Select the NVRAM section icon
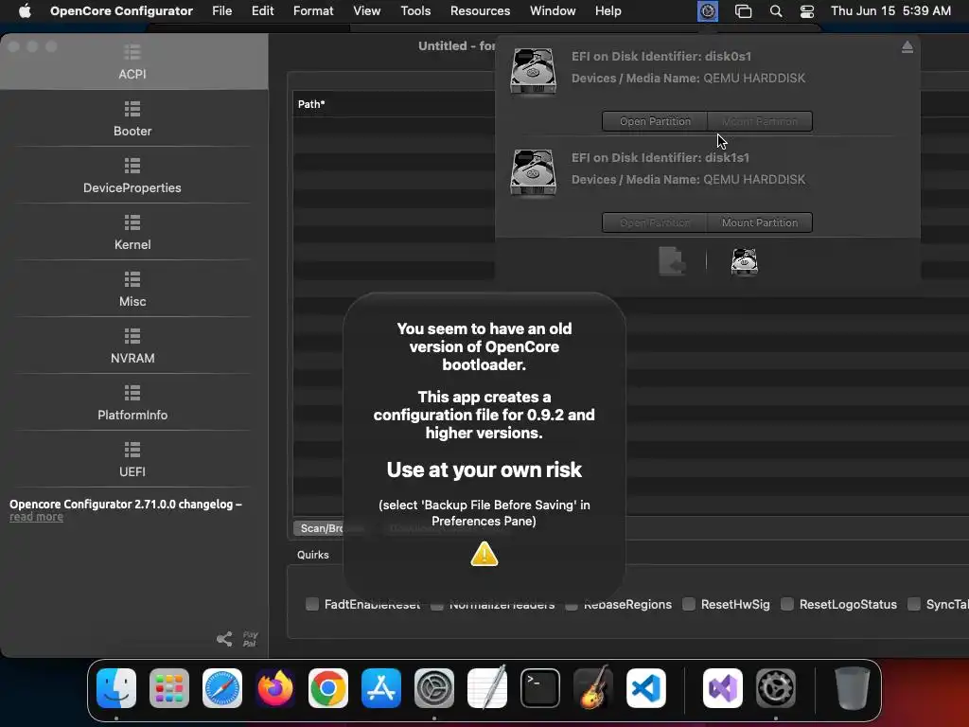The width and height of the screenshot is (969, 727). tap(132, 336)
